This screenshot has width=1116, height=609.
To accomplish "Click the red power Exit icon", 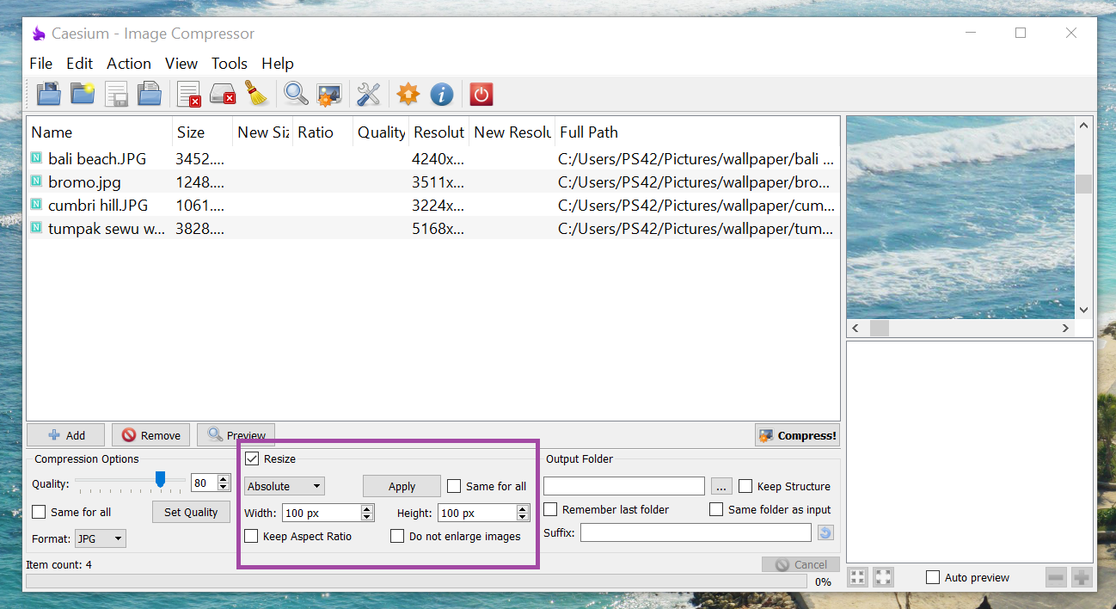I will [x=481, y=94].
